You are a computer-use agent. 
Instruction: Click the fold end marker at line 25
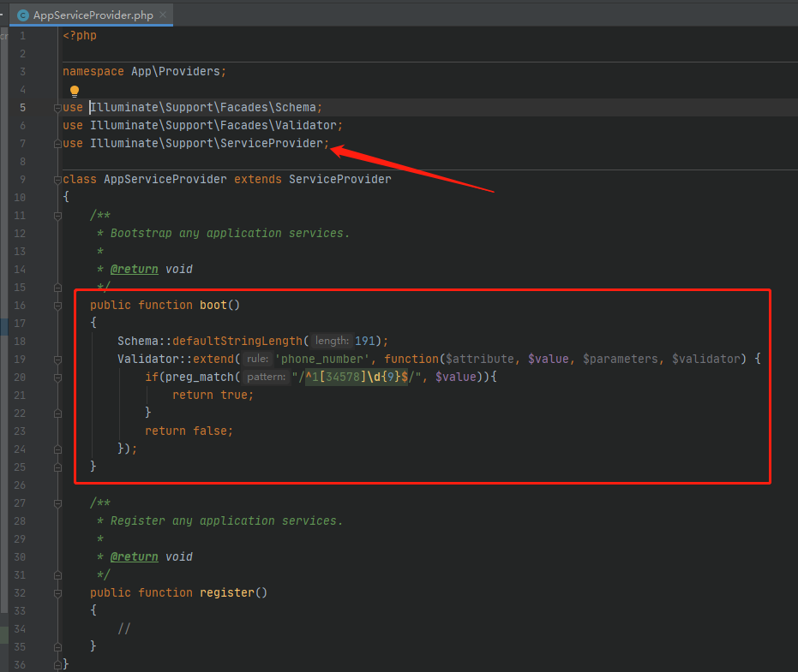pos(57,467)
